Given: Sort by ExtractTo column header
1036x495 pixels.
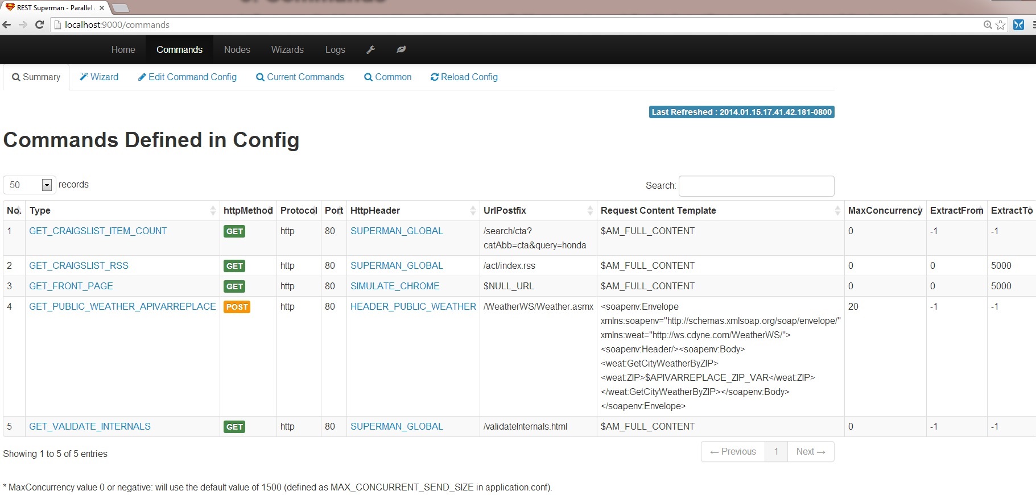Looking at the screenshot, I should tap(1012, 210).
